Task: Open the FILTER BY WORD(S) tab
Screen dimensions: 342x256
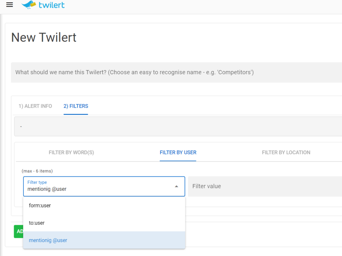Action: point(71,152)
